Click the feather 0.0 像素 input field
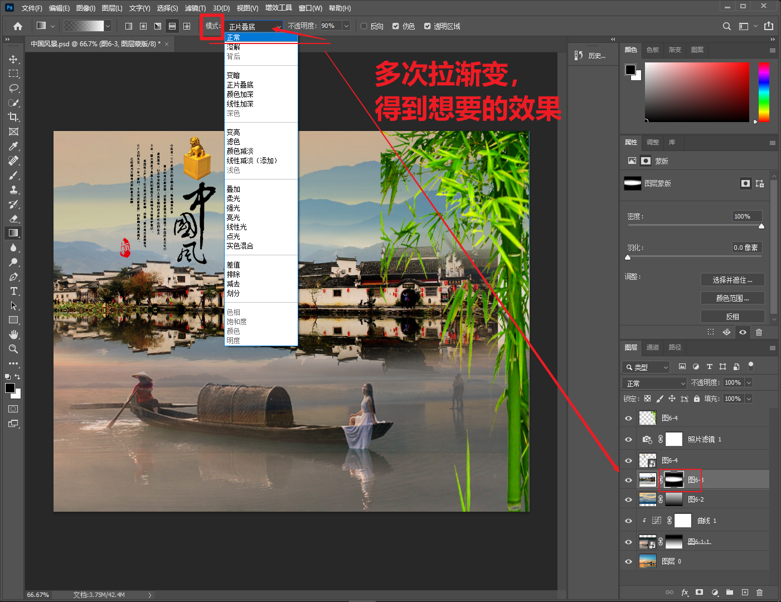This screenshot has width=781, height=602. (747, 247)
